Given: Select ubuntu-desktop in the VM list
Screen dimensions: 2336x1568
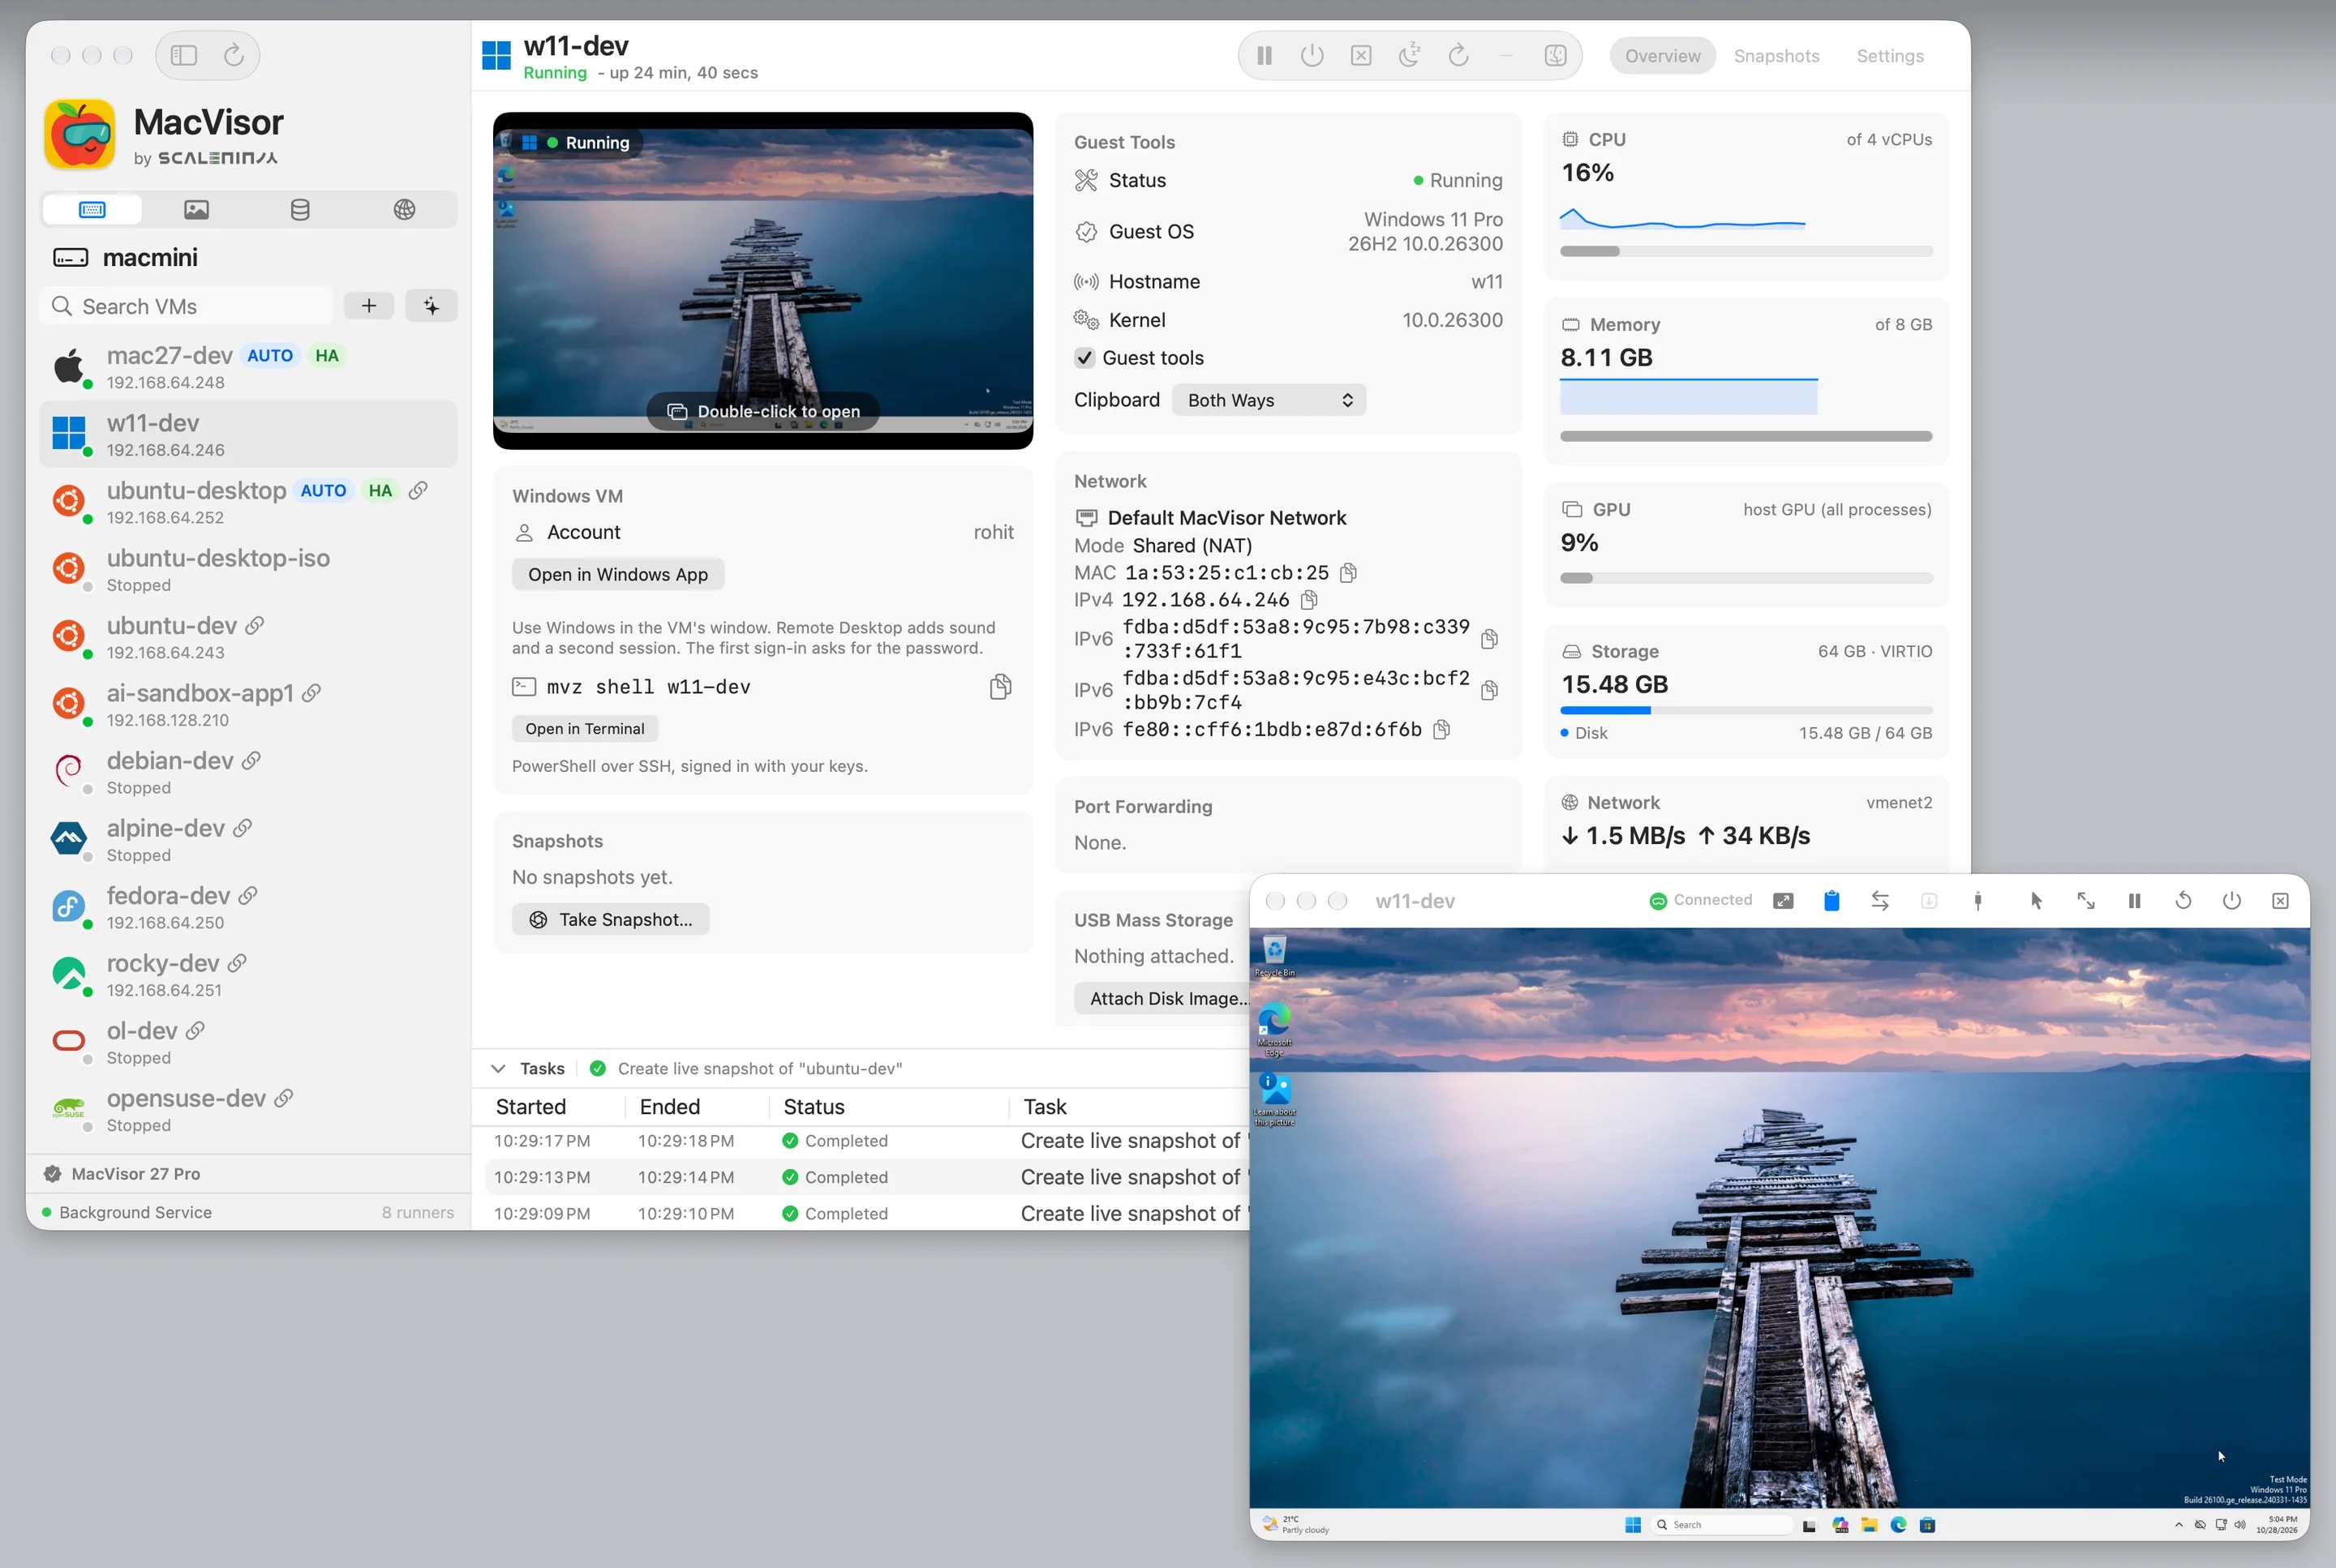Looking at the screenshot, I should 248,502.
